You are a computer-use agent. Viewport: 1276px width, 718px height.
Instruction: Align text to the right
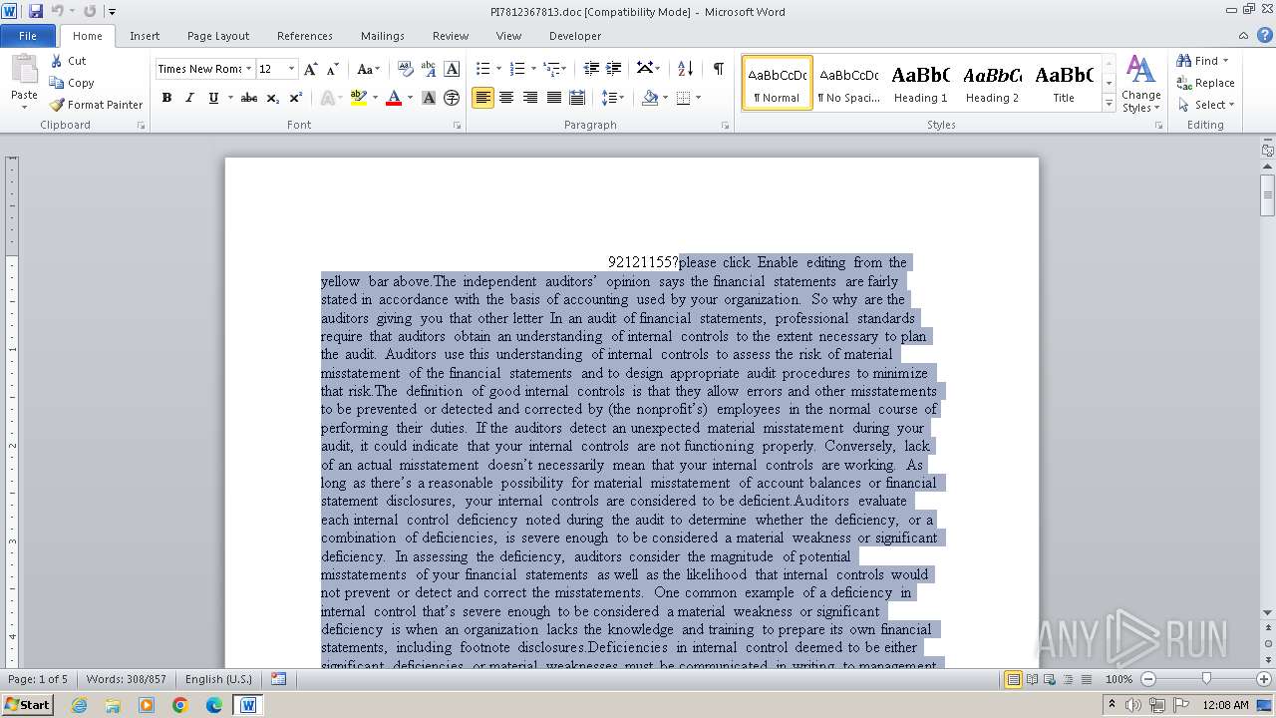coord(530,98)
